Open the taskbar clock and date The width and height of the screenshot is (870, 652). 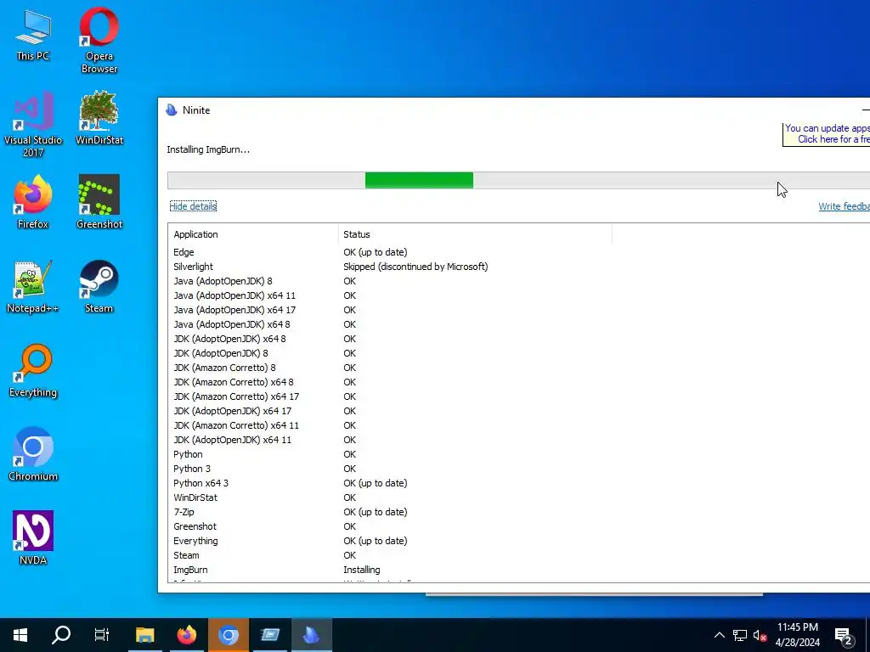pyautogui.click(x=797, y=635)
